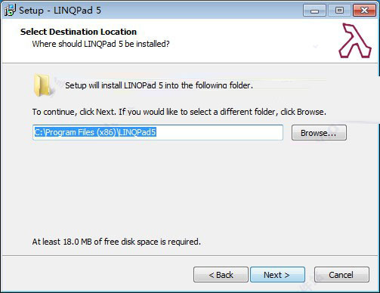Click the yellow folder icon
Image resolution: width=380 pixels, height=293 pixels.
tap(42, 85)
